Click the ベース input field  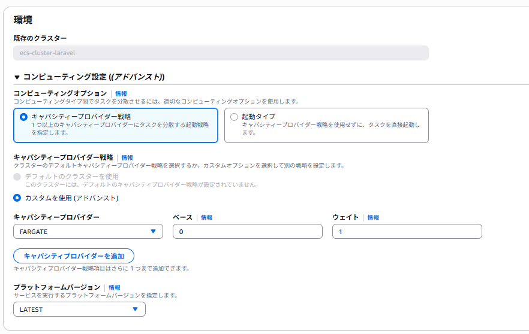tap(247, 231)
